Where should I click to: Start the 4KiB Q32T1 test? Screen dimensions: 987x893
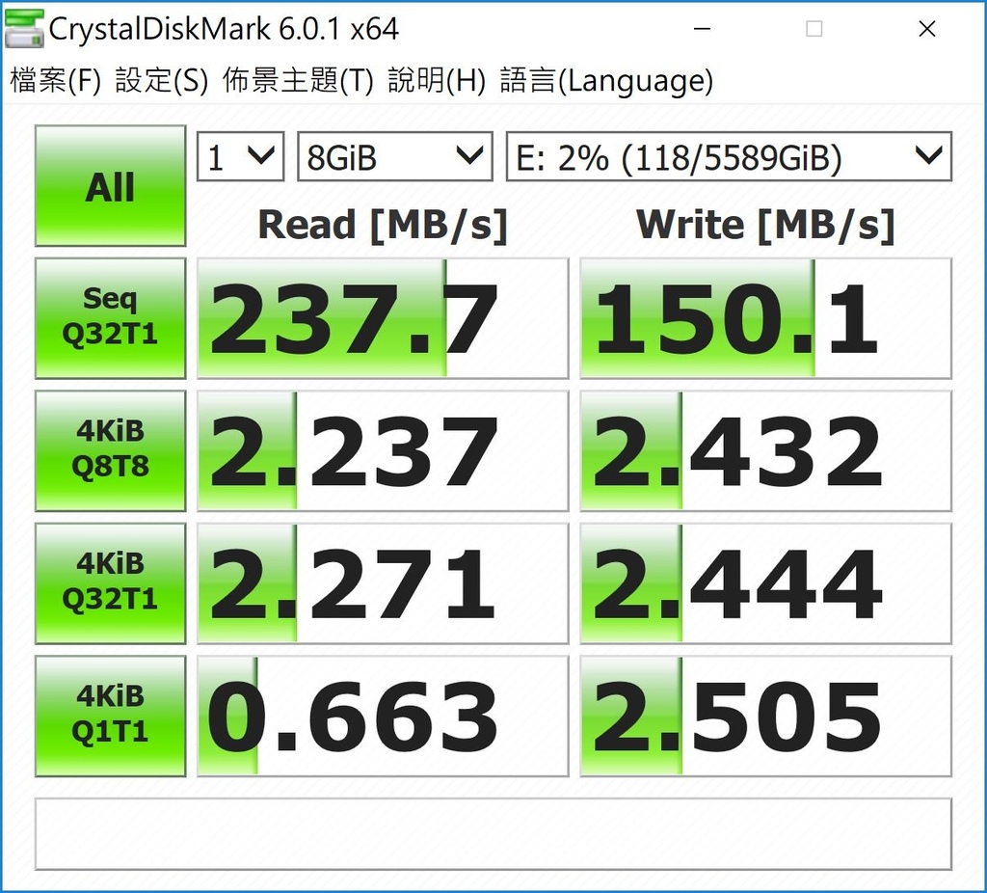(110, 583)
